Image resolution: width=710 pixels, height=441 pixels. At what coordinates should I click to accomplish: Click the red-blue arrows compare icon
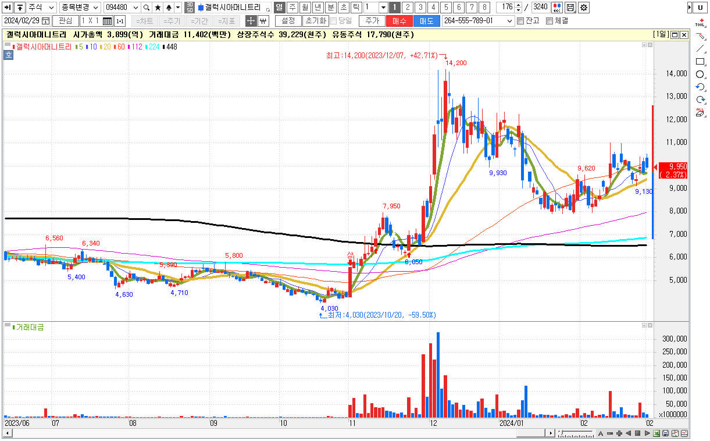click(557, 8)
